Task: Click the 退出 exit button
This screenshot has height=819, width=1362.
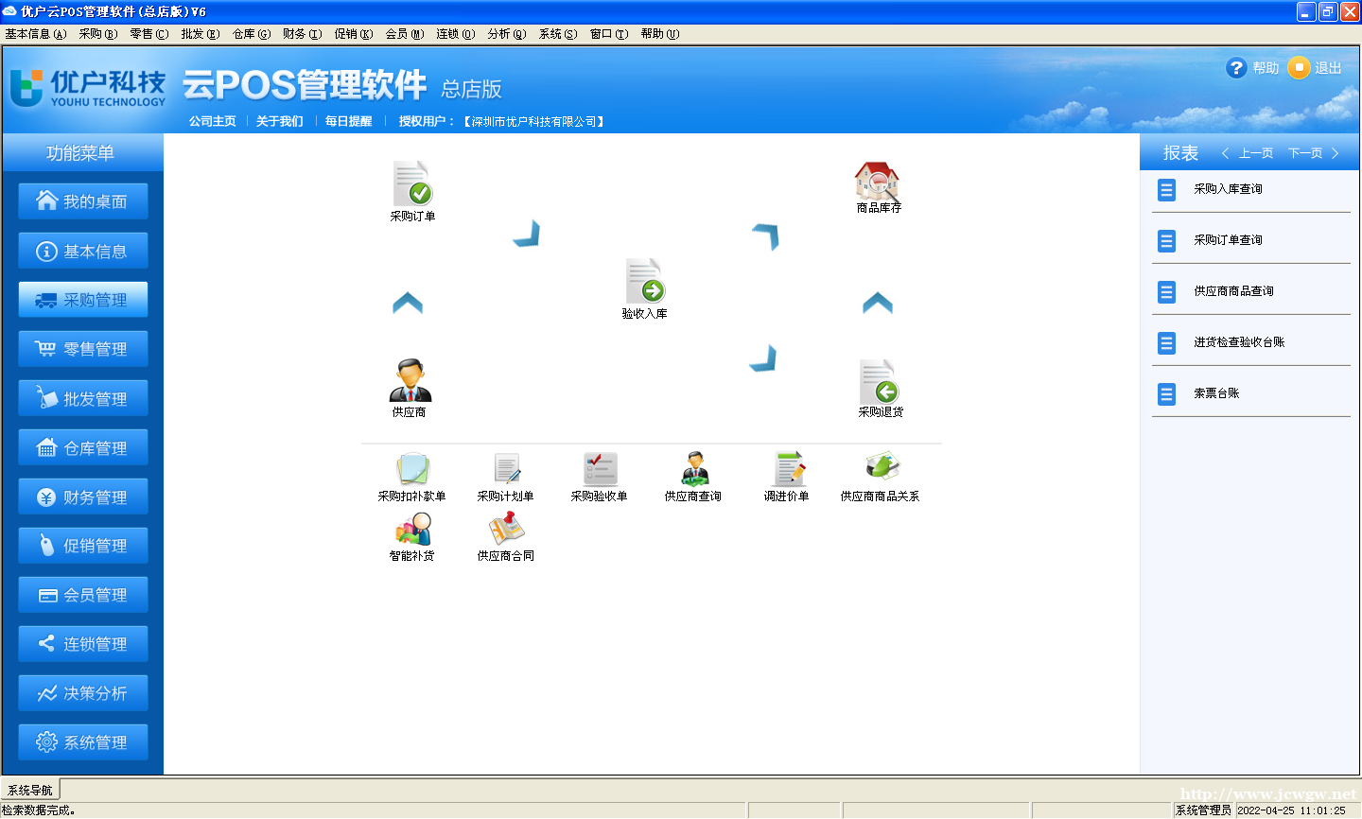Action: [x=1317, y=68]
